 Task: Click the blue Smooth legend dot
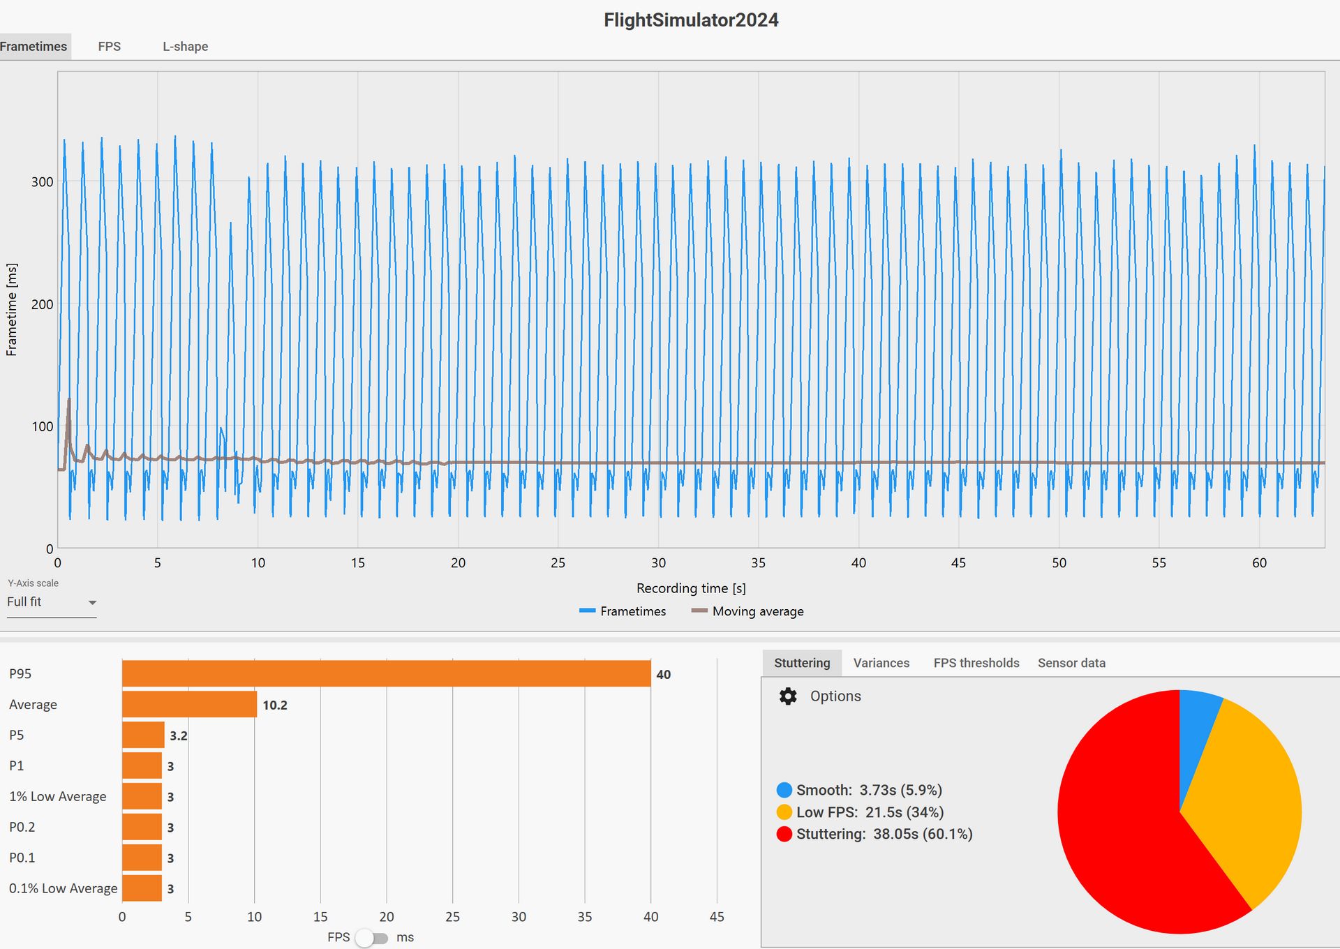(x=784, y=790)
